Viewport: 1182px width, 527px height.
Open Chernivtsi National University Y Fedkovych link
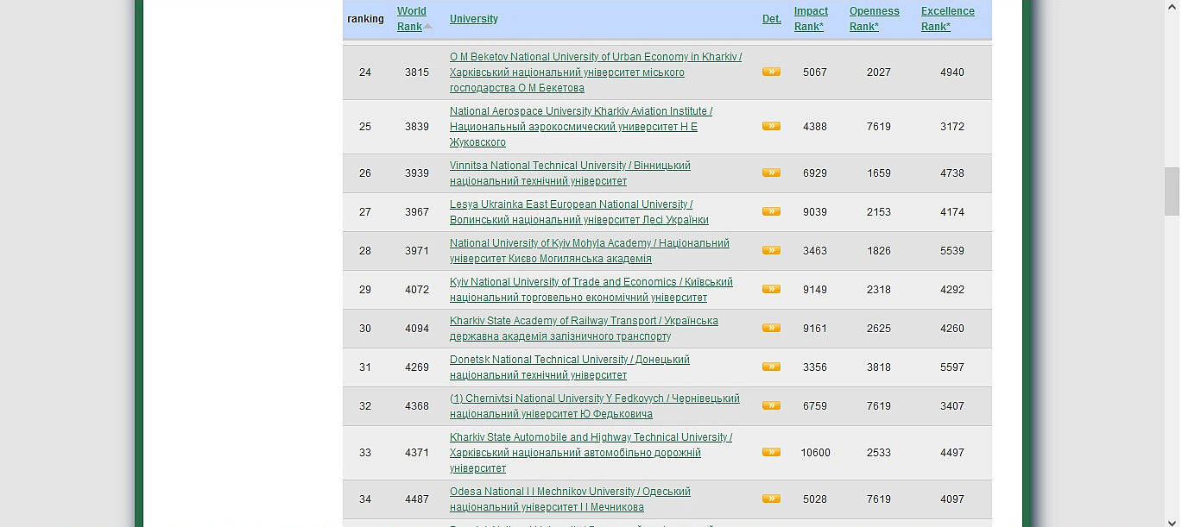595,406
